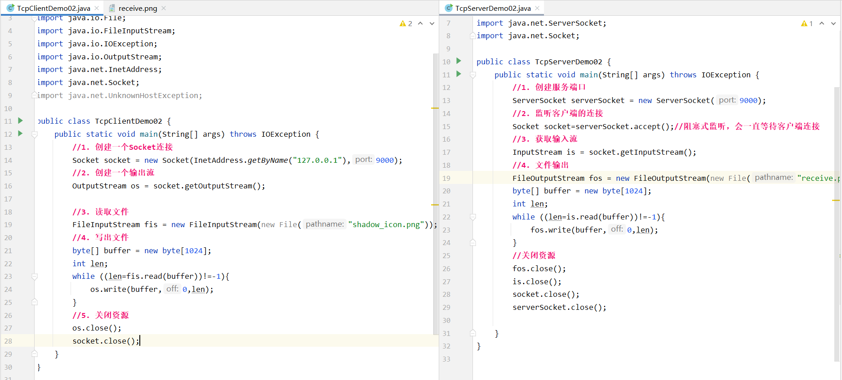Collapse client while loop fold marker at line 23
The height and width of the screenshot is (380, 842).
click(x=35, y=277)
